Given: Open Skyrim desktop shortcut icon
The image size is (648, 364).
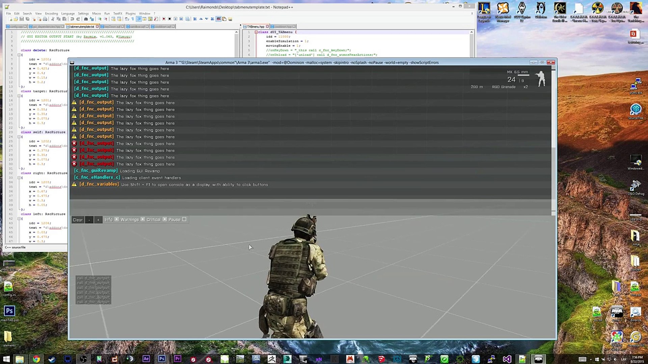Looking at the screenshot, I should [x=522, y=12].
